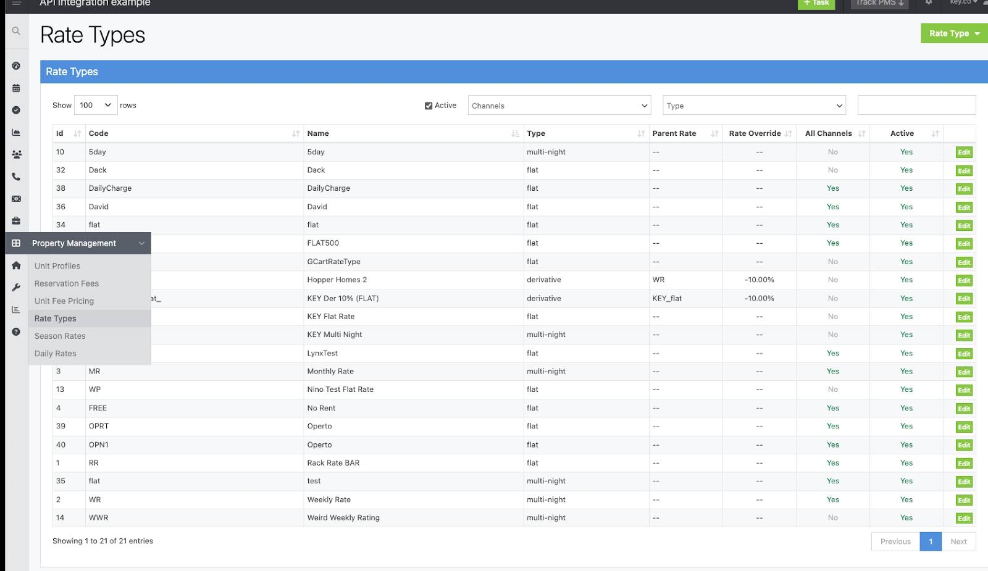988x571 pixels.
Task: Change the Show rows count dropdown
Action: pos(96,105)
